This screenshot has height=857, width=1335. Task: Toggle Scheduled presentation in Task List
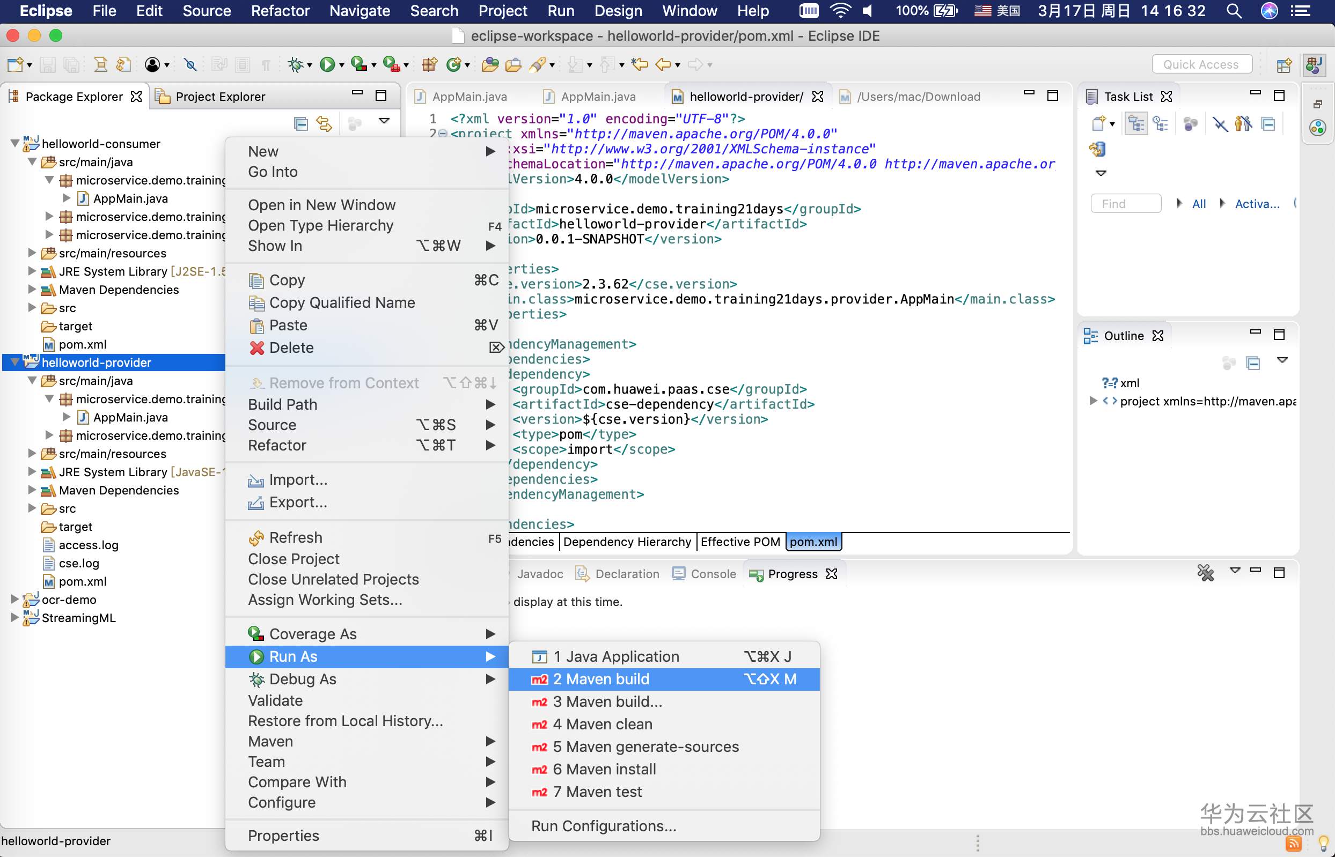pos(1160,123)
